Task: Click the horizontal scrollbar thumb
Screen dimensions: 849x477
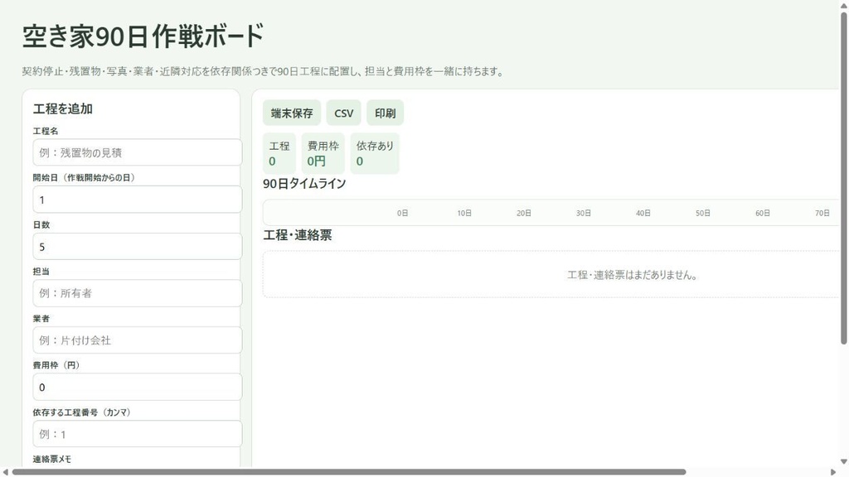Action: coord(349,472)
